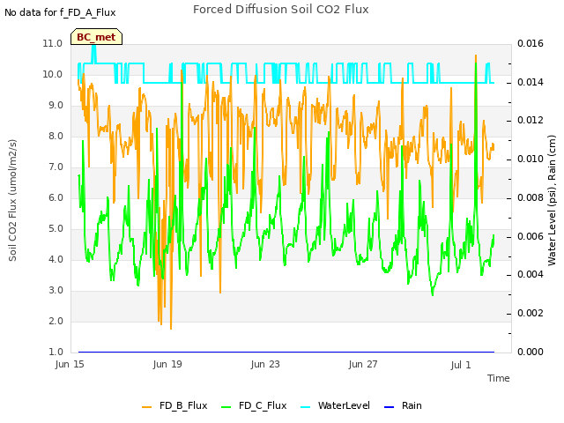Click the orange FD_B_Flux legend swatch
The width and height of the screenshot is (564, 423).
coord(147,407)
